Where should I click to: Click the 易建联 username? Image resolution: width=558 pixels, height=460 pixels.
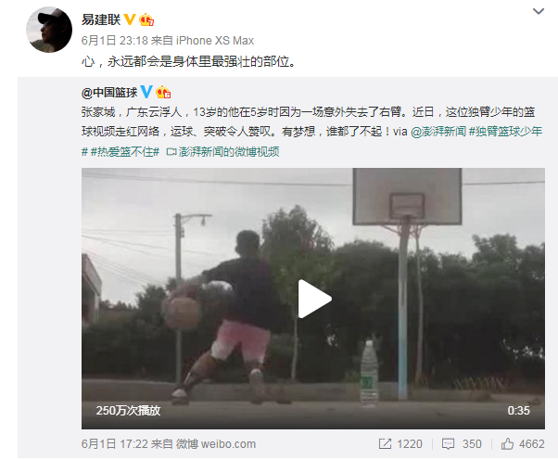tap(101, 19)
